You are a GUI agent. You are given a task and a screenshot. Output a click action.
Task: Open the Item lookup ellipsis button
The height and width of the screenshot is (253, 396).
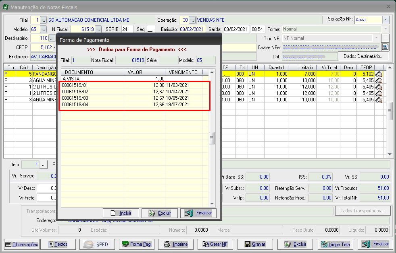[x=44, y=165]
